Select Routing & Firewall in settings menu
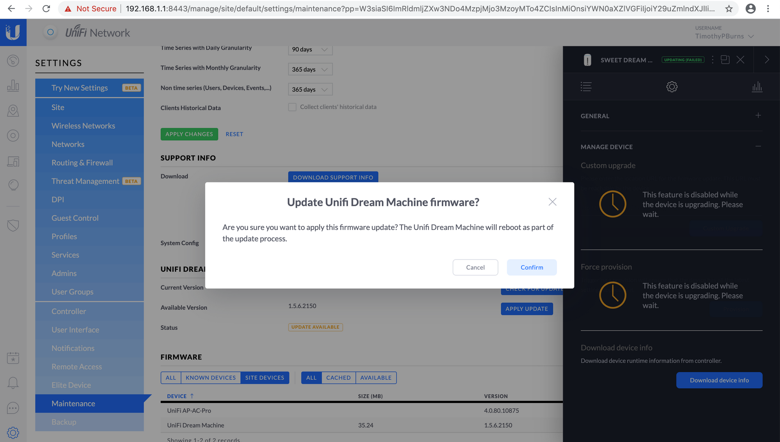780x442 pixels. point(82,163)
